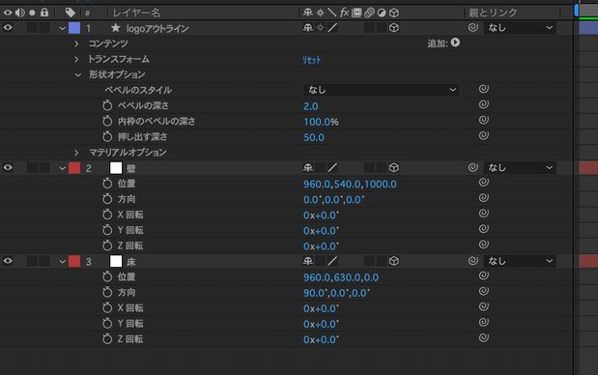Collapse the 形状オプション group
The width and height of the screenshot is (598, 375).
point(78,74)
